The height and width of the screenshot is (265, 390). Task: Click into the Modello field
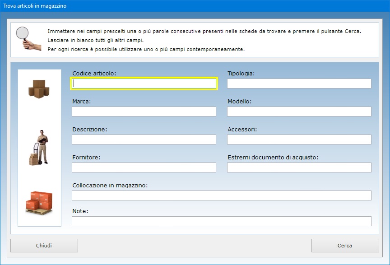point(299,112)
